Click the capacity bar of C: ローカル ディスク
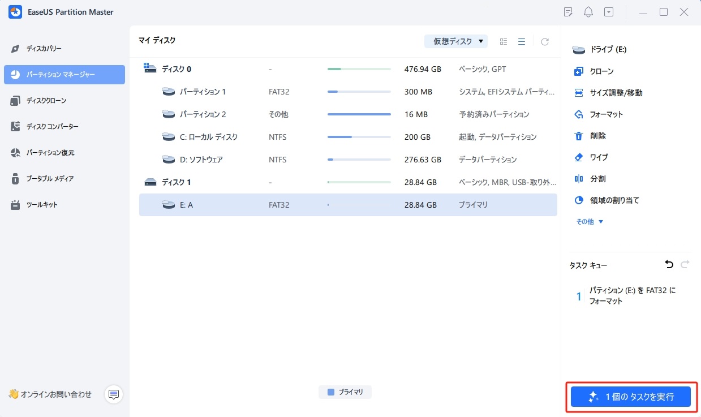The height and width of the screenshot is (417, 701). 359,136
